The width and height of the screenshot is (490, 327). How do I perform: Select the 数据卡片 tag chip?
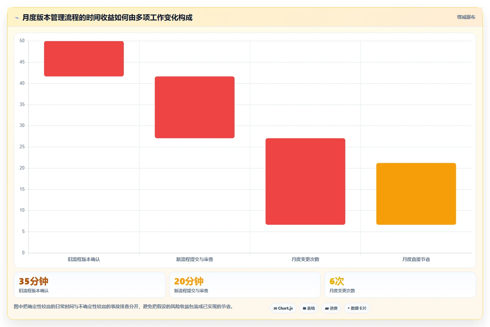pos(357,308)
